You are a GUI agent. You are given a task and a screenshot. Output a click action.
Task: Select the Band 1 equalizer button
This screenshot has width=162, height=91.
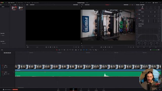coord(139,43)
